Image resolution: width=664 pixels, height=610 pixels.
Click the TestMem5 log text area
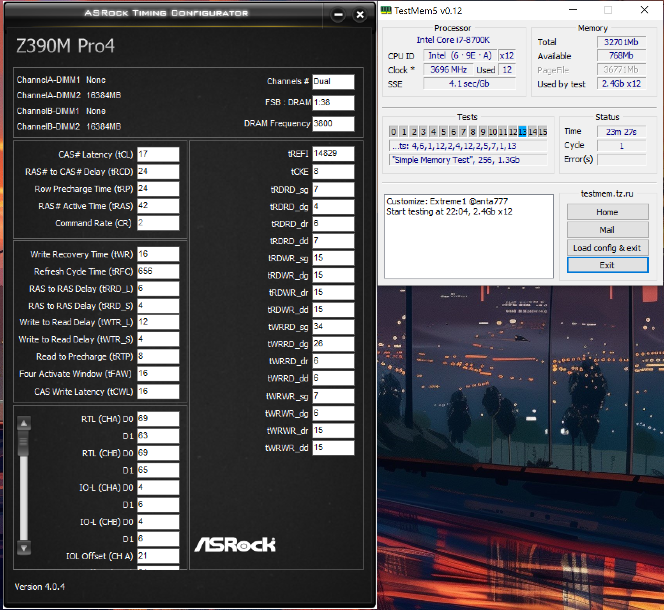click(468, 236)
